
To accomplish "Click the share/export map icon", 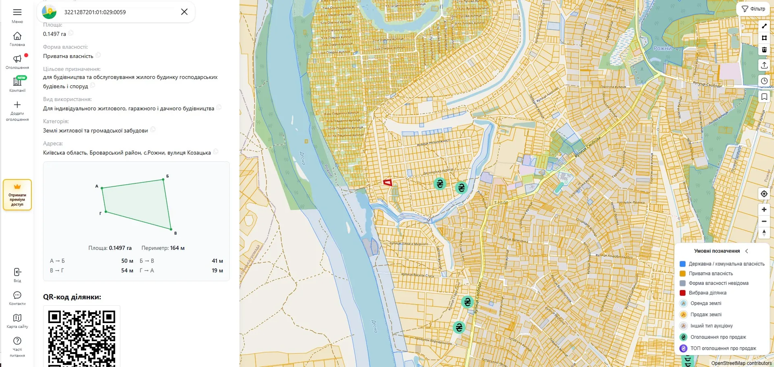I will (764, 65).
